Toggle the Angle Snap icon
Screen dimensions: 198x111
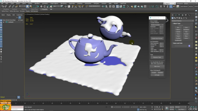[76, 6]
